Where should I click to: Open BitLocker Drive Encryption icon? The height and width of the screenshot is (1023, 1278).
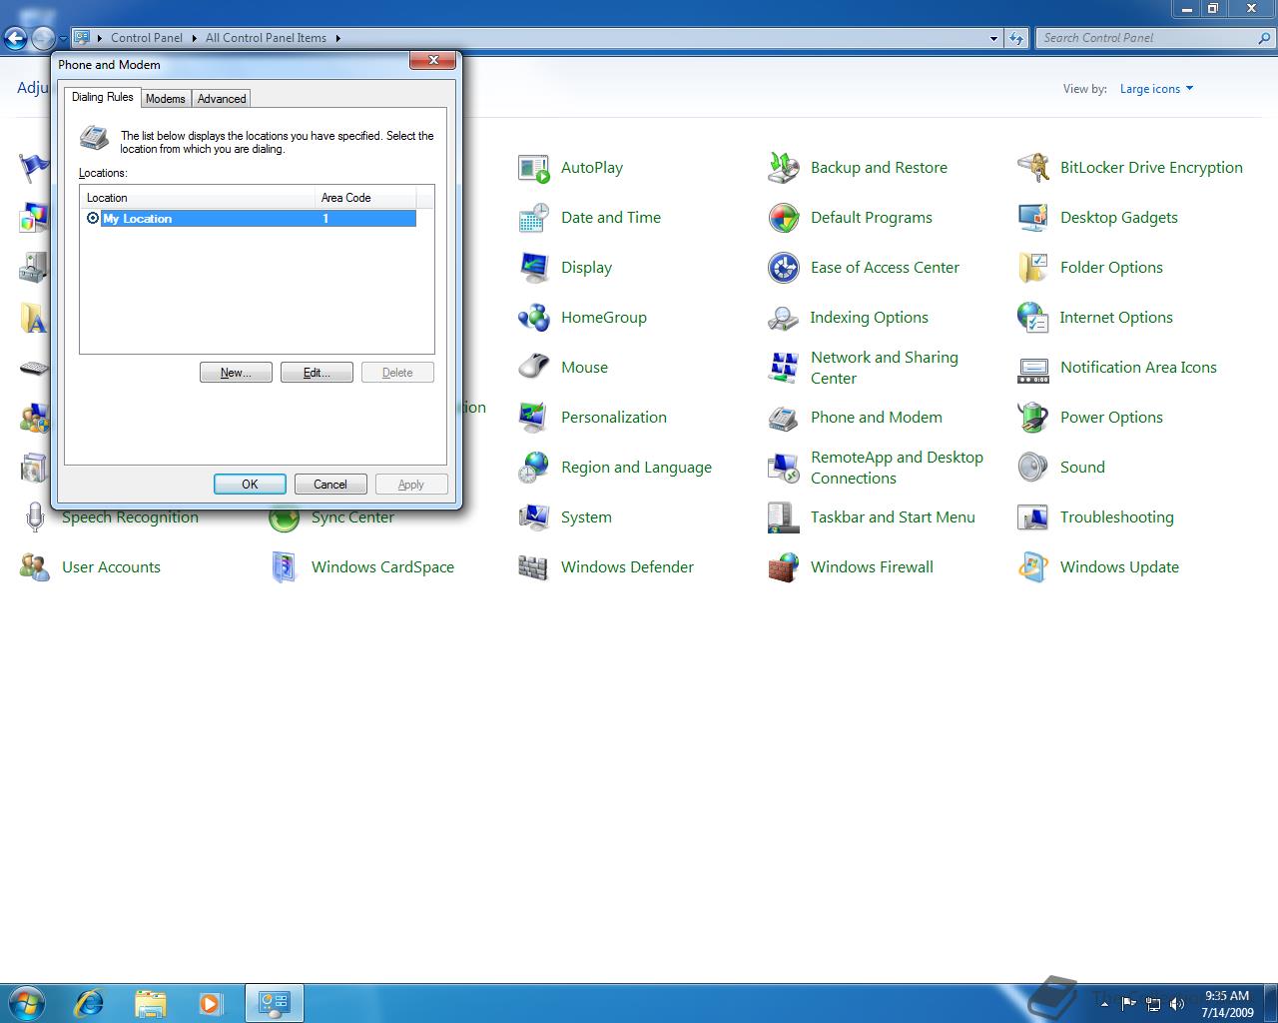pos(1032,168)
